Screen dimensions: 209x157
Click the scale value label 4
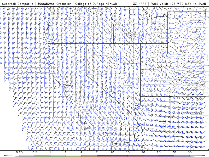[81, 152]
